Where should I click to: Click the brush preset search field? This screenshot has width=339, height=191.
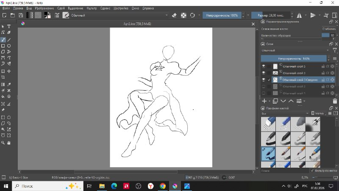click(x=284, y=171)
